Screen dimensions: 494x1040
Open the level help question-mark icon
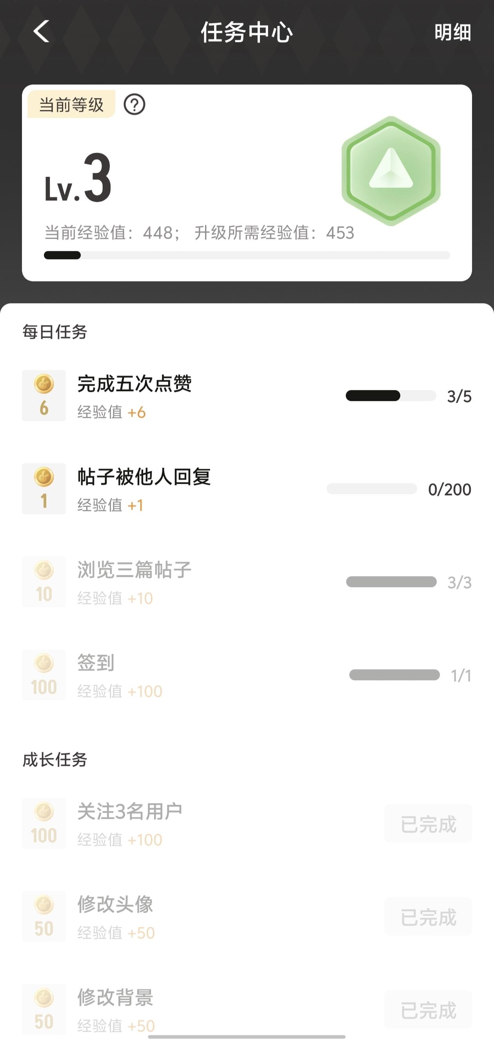point(134,104)
